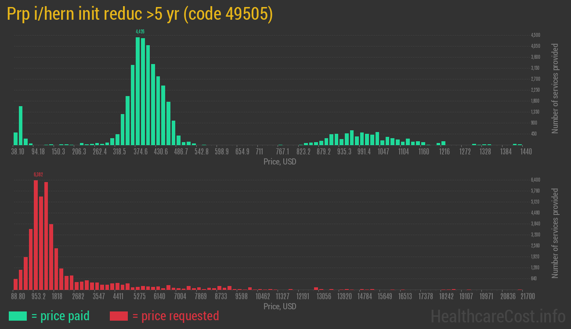Select the Price, USD label on top chart

coord(279,161)
